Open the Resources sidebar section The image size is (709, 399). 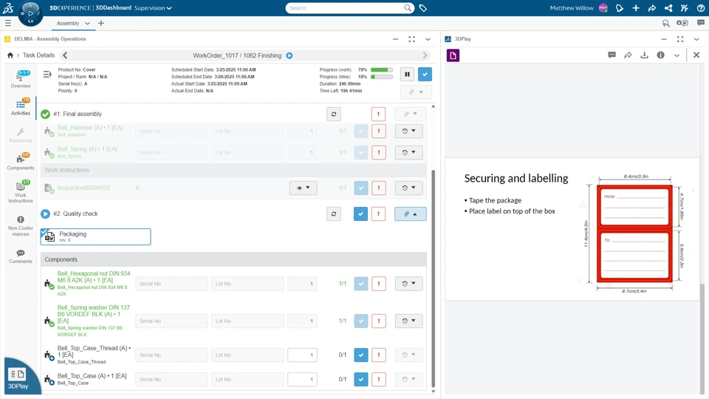(x=21, y=134)
